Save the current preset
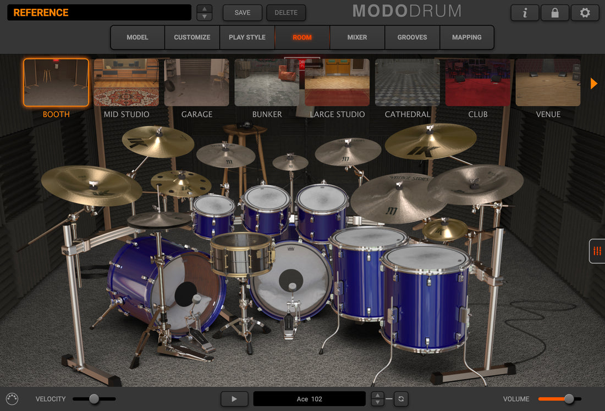The height and width of the screenshot is (411, 605). (243, 13)
